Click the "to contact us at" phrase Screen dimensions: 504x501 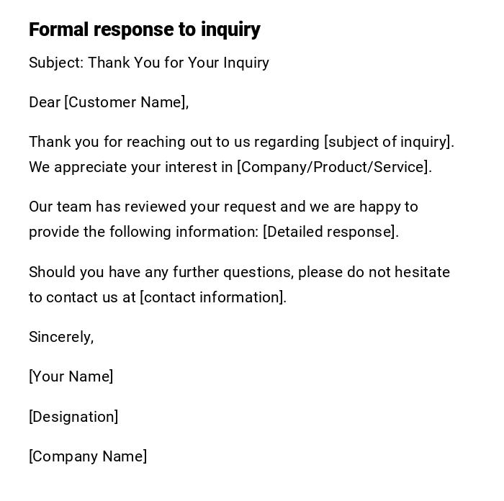[82, 297]
